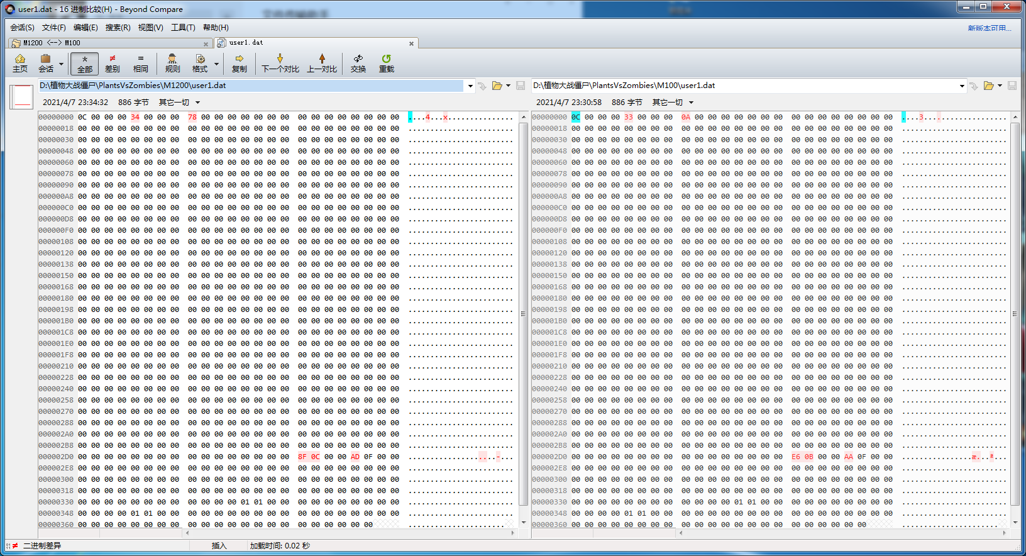Click the right file path input field
1026x556 pixels.
coord(744,86)
